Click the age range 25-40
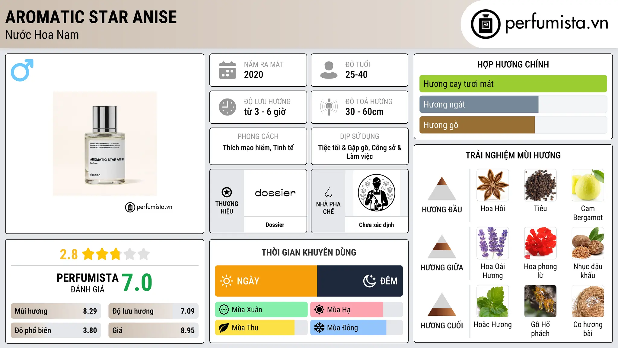 356,75
